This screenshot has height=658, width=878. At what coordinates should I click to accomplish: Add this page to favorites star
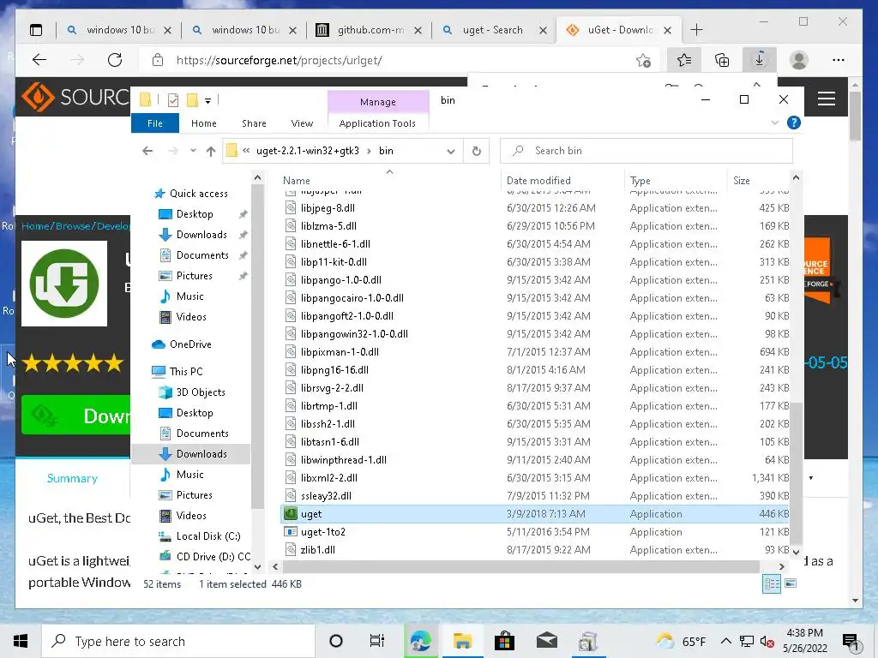coord(643,61)
